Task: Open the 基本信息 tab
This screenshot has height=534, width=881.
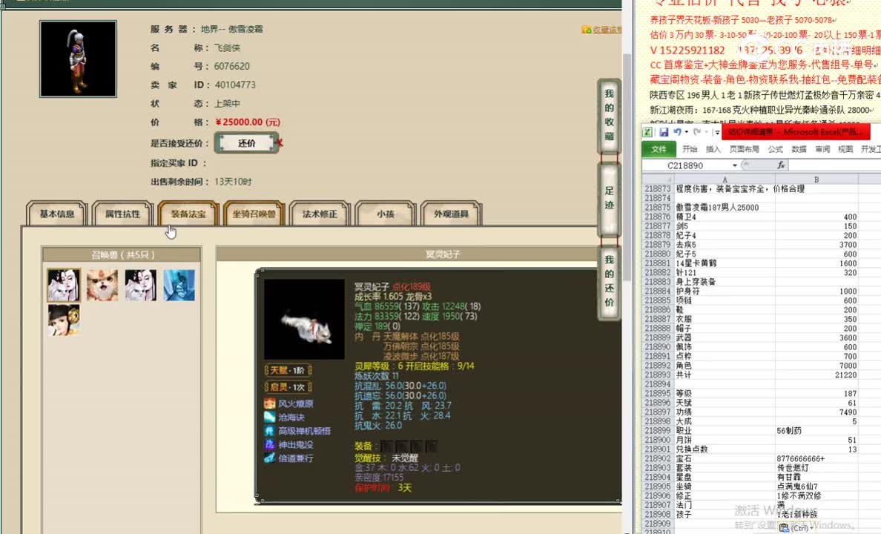Action: coord(57,214)
